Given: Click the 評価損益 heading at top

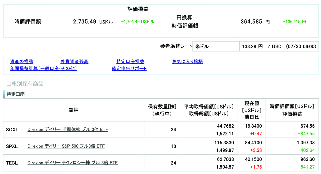Looking at the screenshot, I should click(x=138, y=9).
